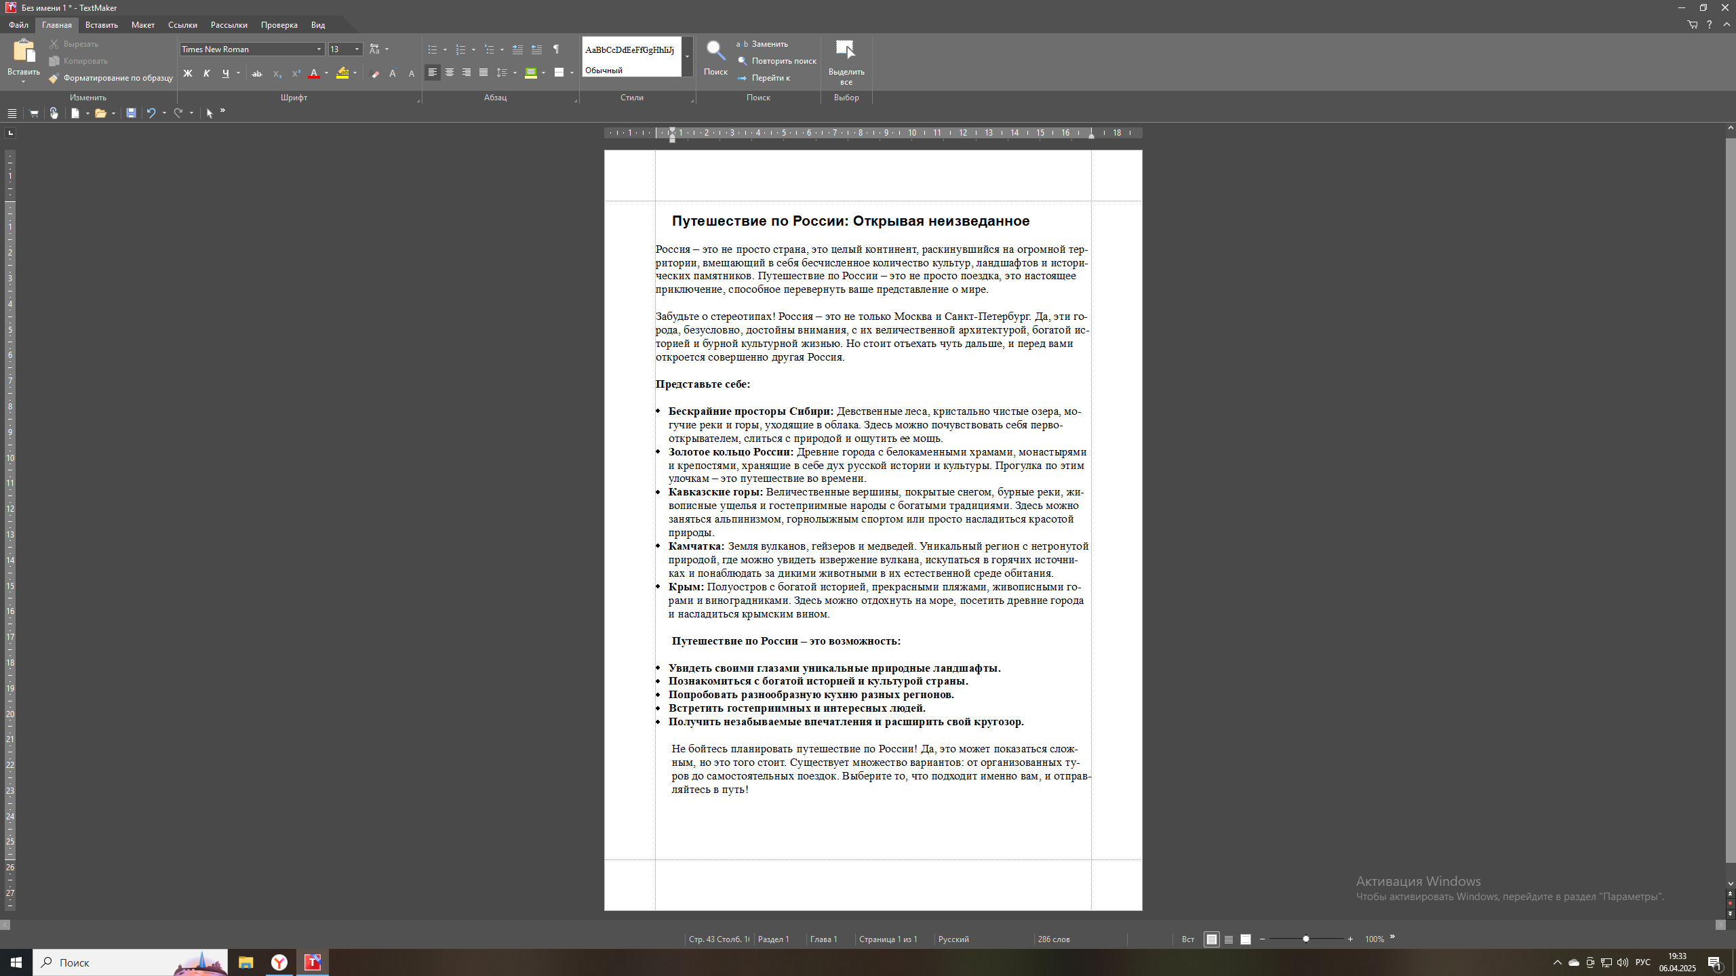Apply strikethrough formatting icon
The width and height of the screenshot is (1736, 976).
point(257,73)
